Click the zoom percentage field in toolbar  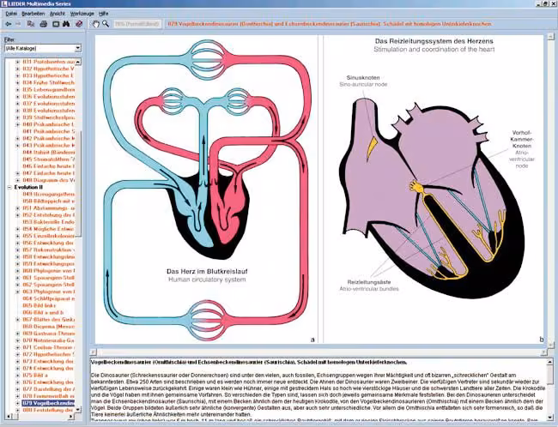(x=137, y=24)
